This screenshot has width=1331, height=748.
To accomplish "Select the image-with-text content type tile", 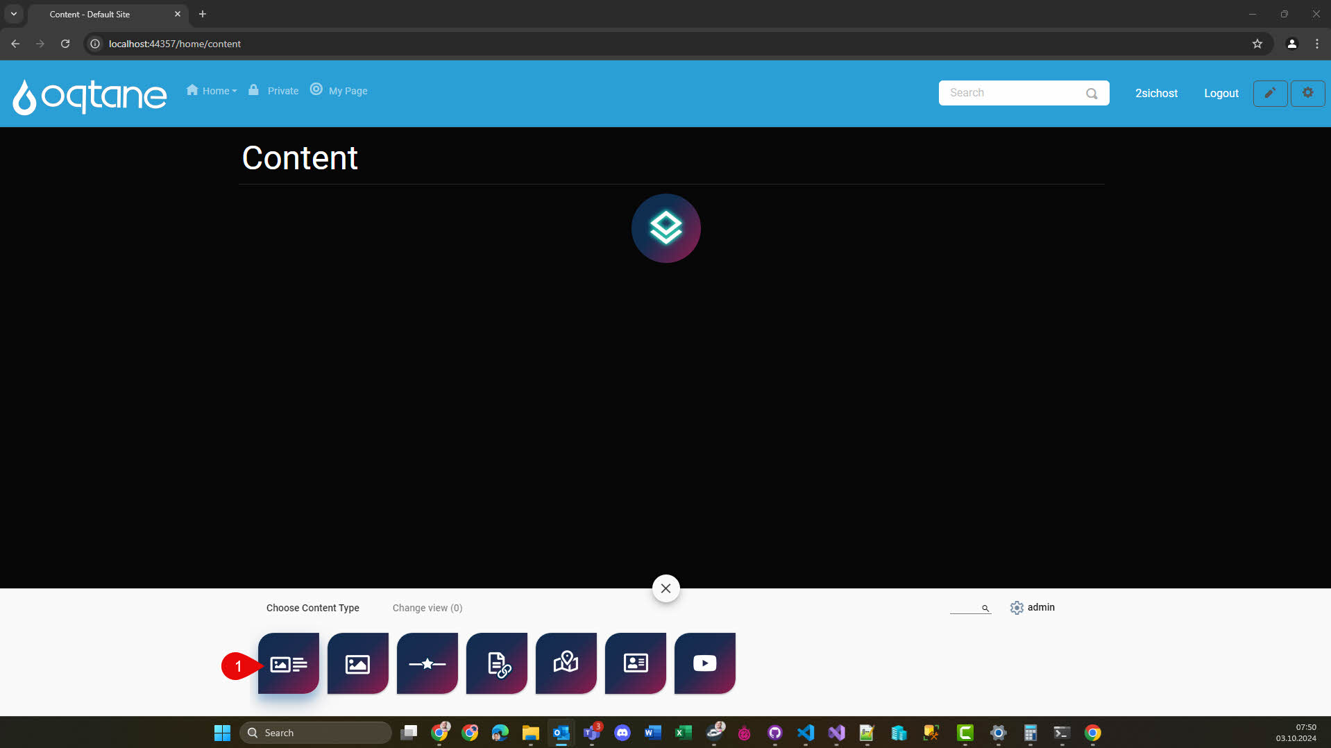I will click(289, 663).
